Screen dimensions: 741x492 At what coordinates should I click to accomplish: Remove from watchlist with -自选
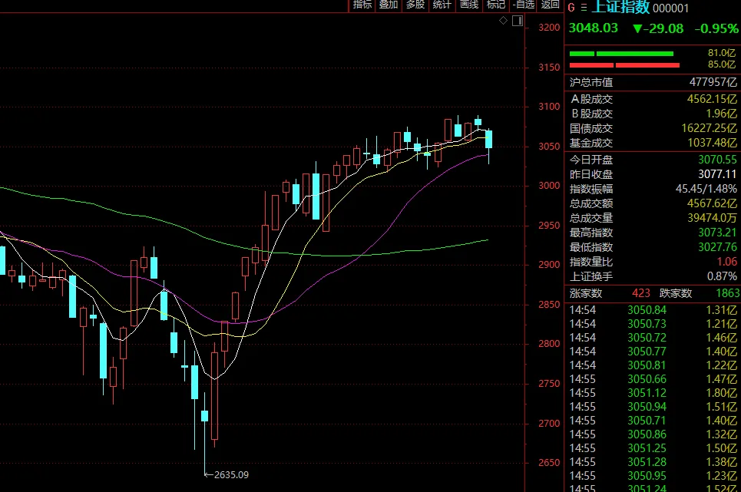(x=524, y=5)
